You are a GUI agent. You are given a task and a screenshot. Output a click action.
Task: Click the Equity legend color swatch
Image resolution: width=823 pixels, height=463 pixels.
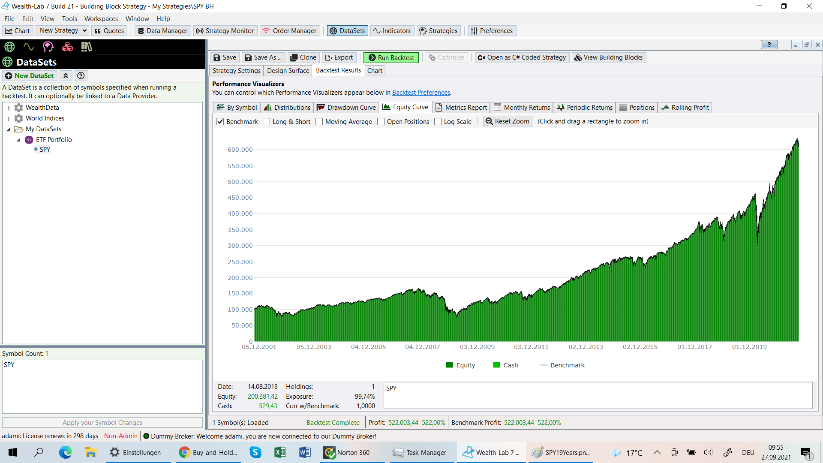click(x=449, y=365)
